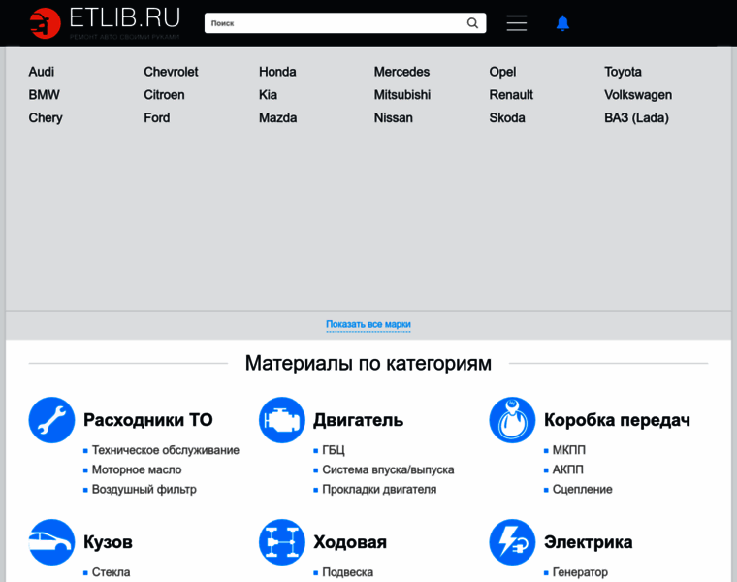This screenshot has height=582, width=737.
Task: Open the BMW brand page
Action: [45, 95]
